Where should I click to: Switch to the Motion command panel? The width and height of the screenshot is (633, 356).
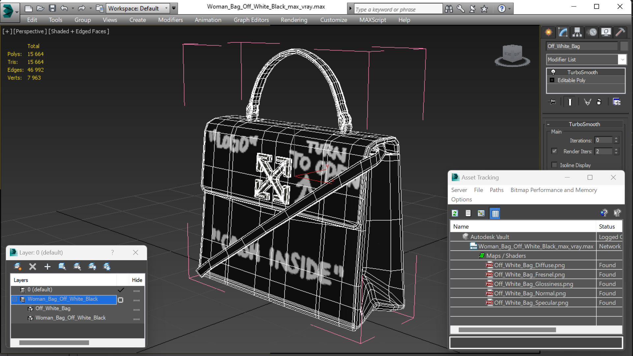point(592,32)
